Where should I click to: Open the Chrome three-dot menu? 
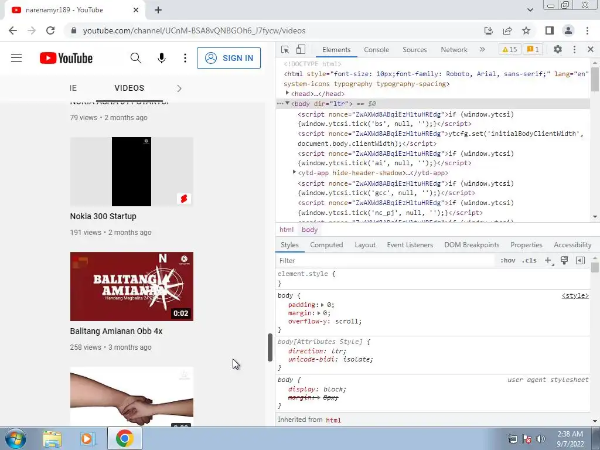click(587, 30)
